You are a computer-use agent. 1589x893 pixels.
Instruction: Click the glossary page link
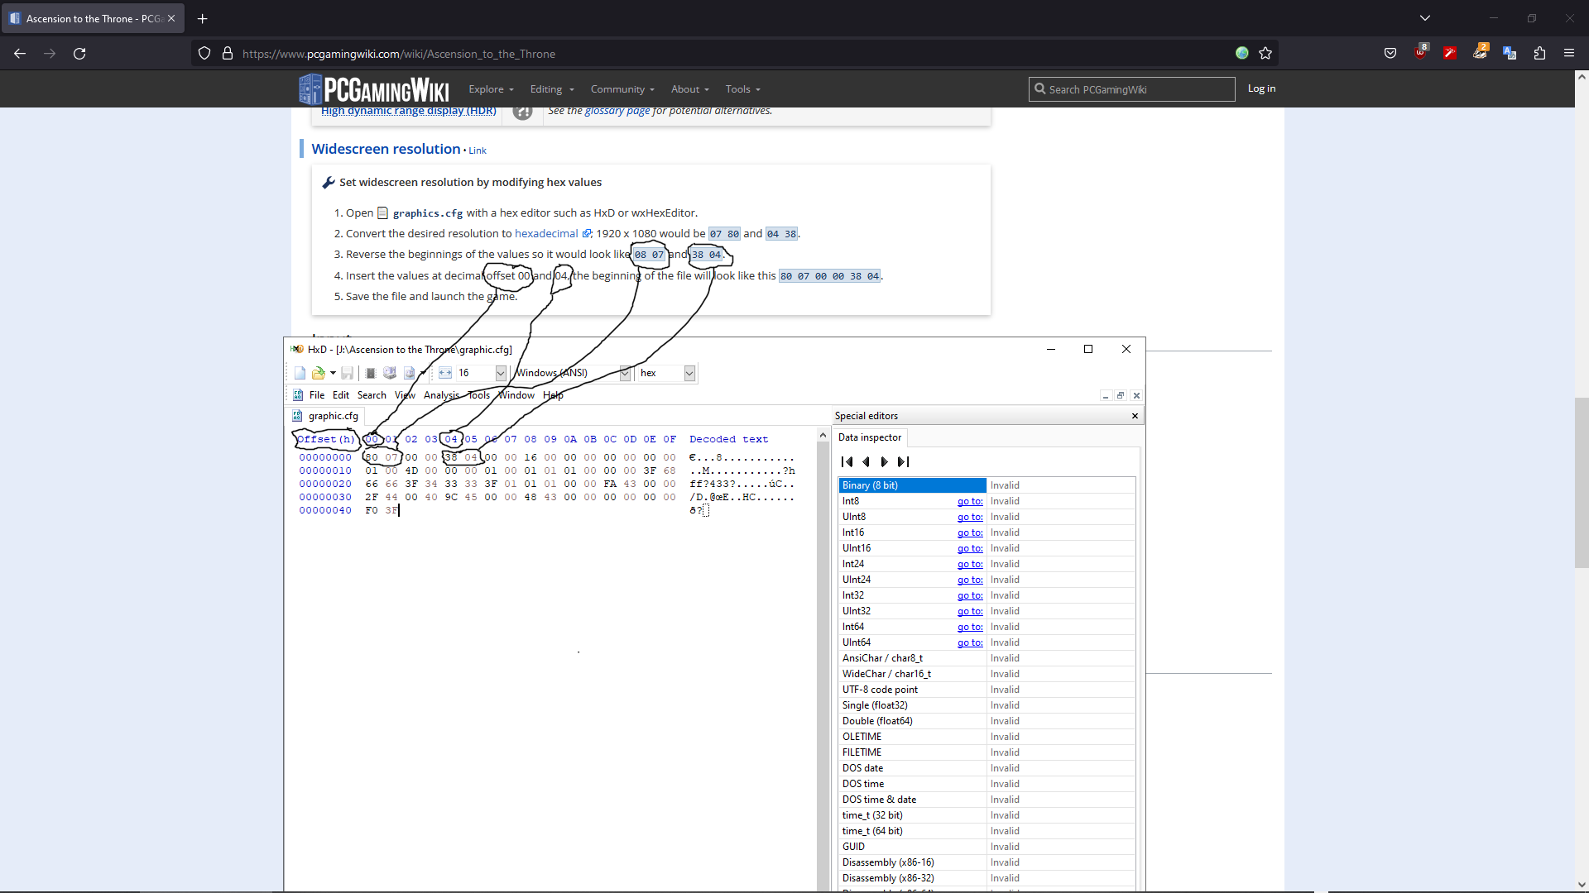(617, 111)
